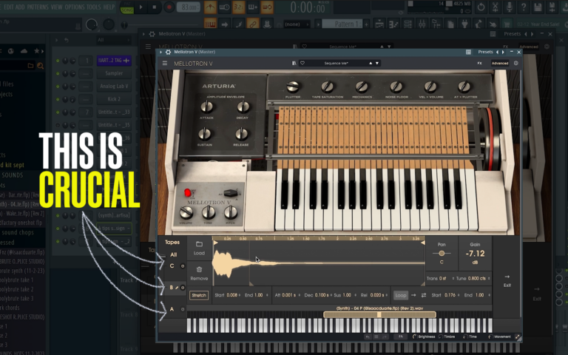
Task: Open the preset library browser icon
Action: tap(294, 64)
